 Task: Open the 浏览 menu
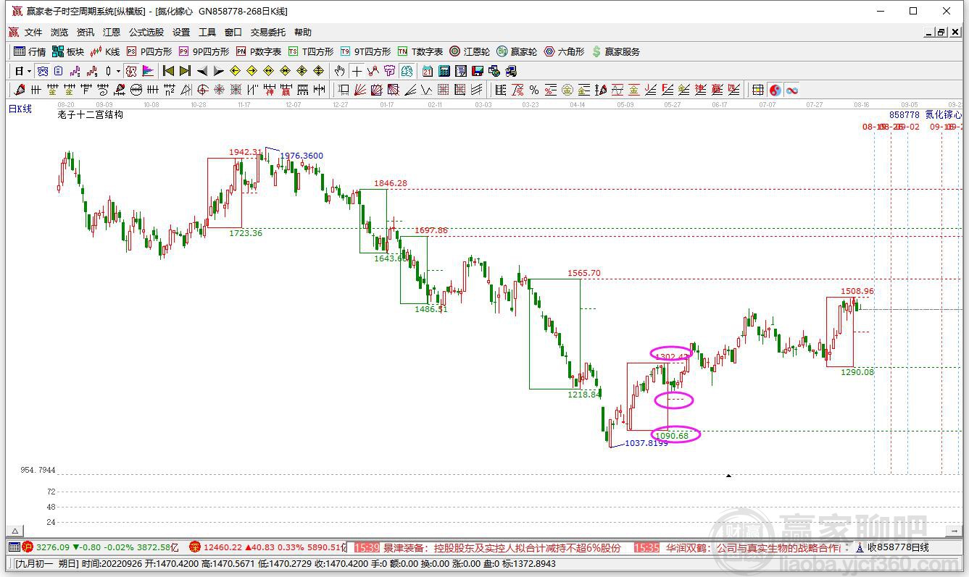[x=59, y=33]
